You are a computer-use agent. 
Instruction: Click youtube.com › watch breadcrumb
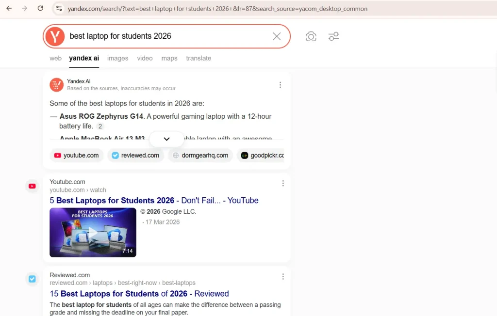(x=78, y=190)
